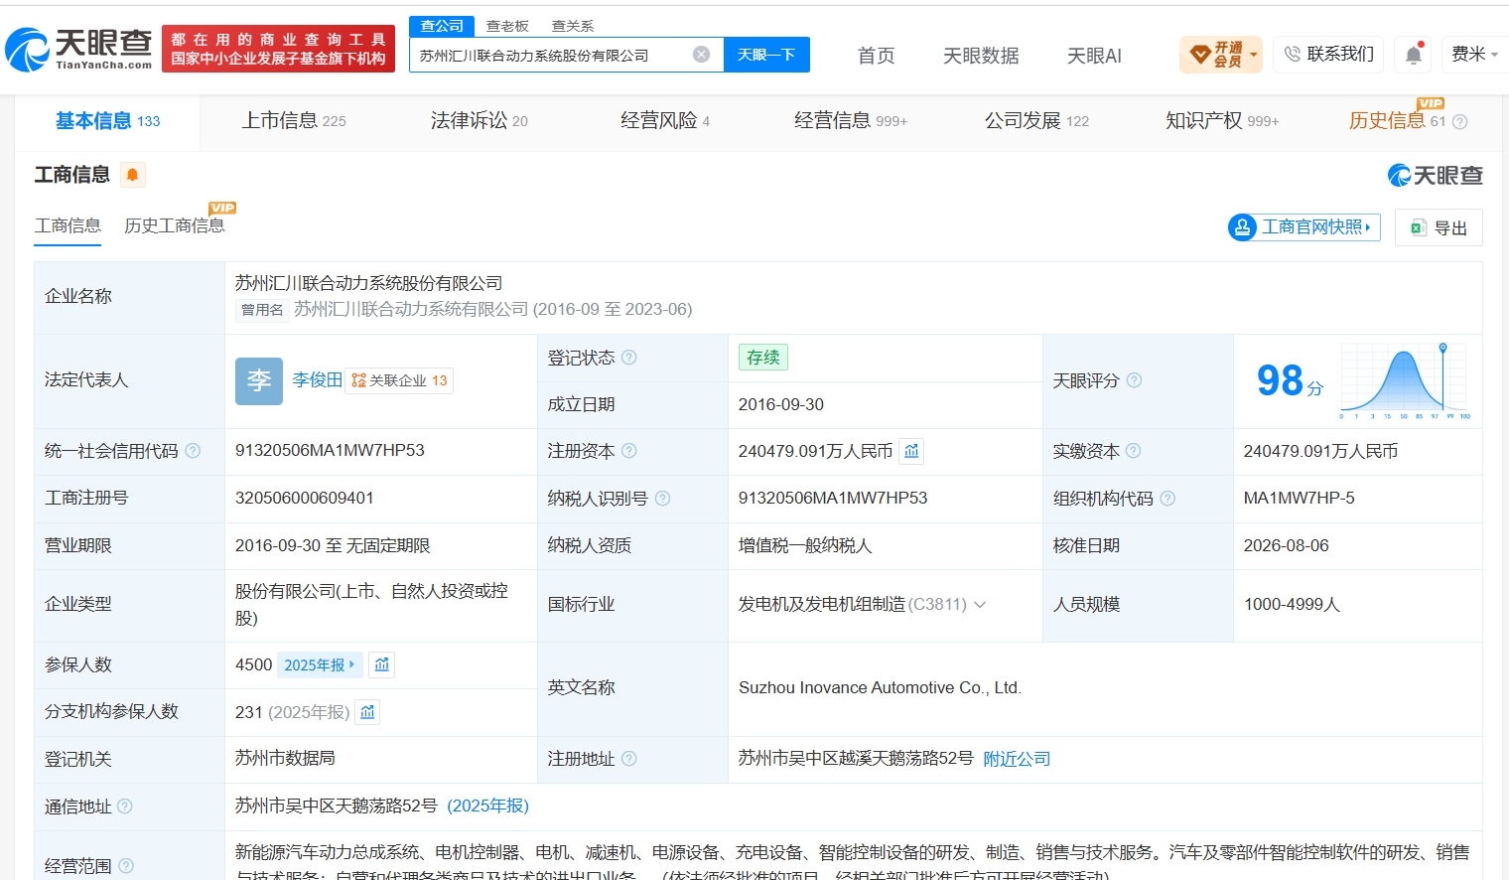Click help icon beside 天眼评分

pos(1134,380)
